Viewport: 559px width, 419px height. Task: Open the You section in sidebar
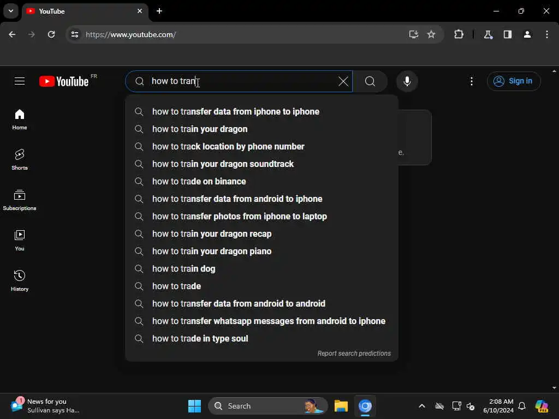coord(20,241)
